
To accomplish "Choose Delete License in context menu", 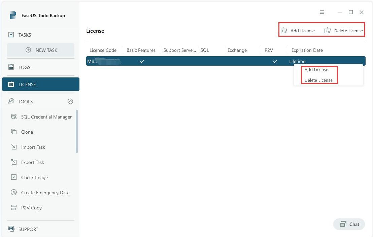I will [x=318, y=80].
